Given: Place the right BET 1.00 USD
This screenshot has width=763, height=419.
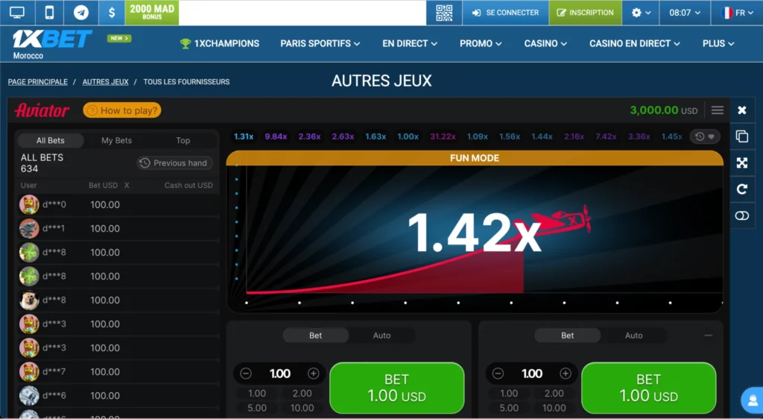Looking at the screenshot, I should pyautogui.click(x=649, y=388).
